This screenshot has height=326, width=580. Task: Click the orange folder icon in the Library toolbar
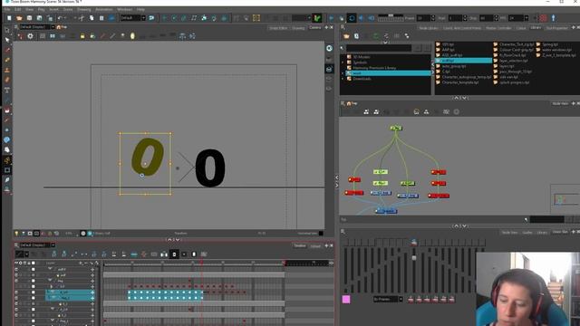[346, 36]
